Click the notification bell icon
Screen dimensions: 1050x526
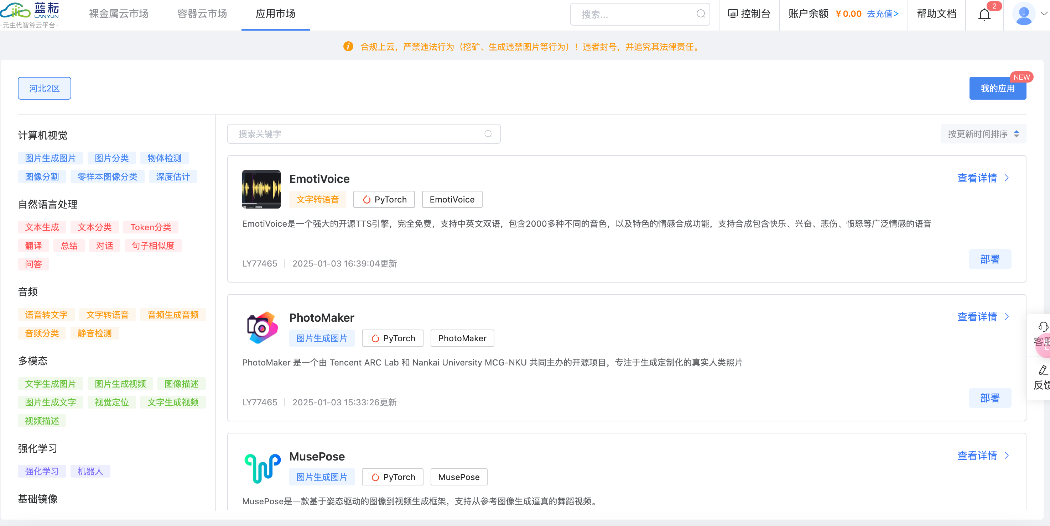click(984, 15)
